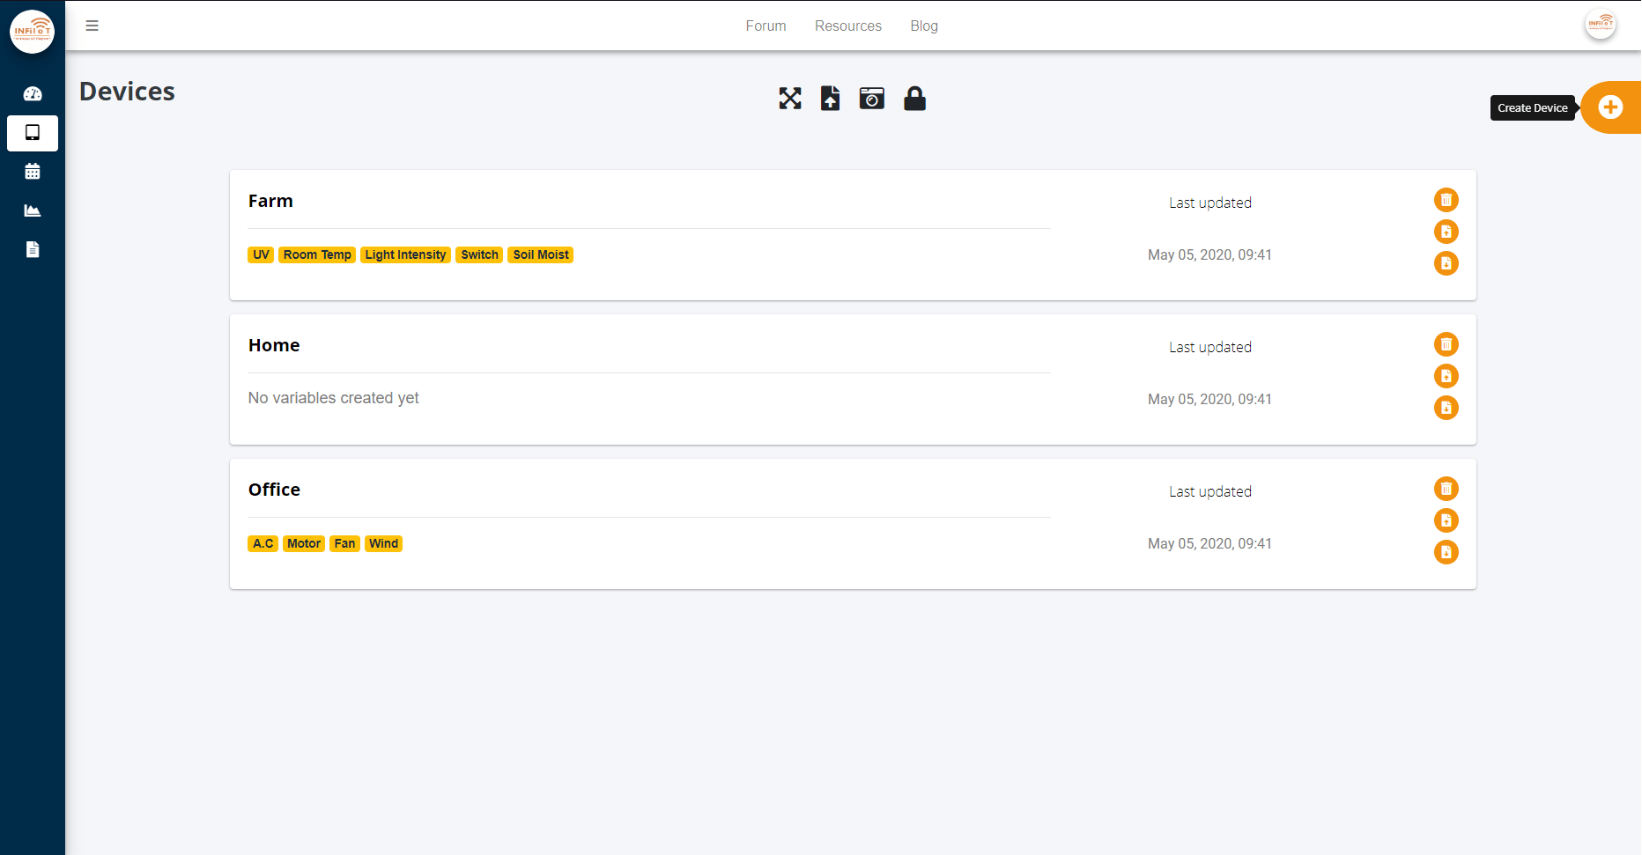Click Home's 'Last updated' label

click(1210, 347)
